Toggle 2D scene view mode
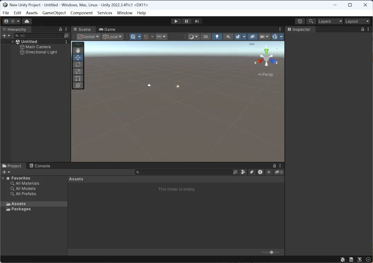373x263 pixels. tap(205, 37)
